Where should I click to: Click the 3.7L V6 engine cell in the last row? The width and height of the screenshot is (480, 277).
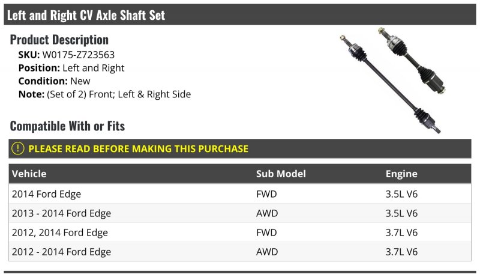pyautogui.click(x=401, y=252)
